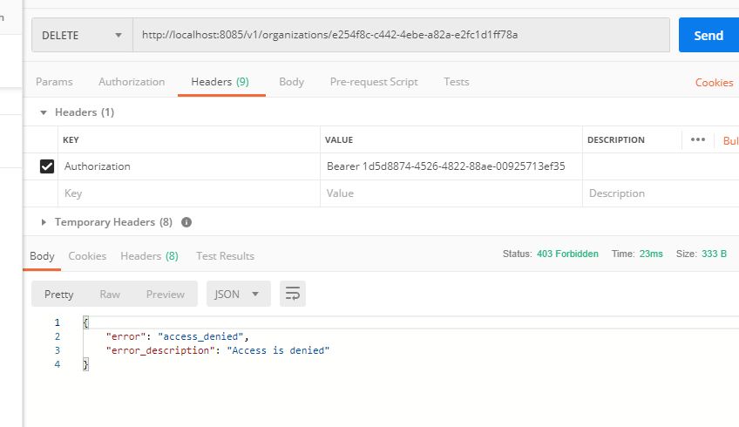This screenshot has width=739, height=427.
Task: Open the Tests tab
Action: (457, 82)
